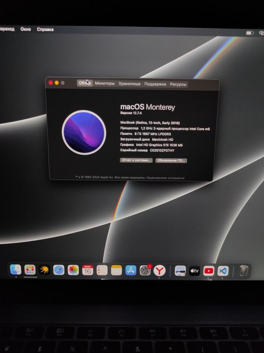This screenshot has height=353, width=264.
Task: Click the Intel HD Graphics 515 value
Action: (160, 145)
